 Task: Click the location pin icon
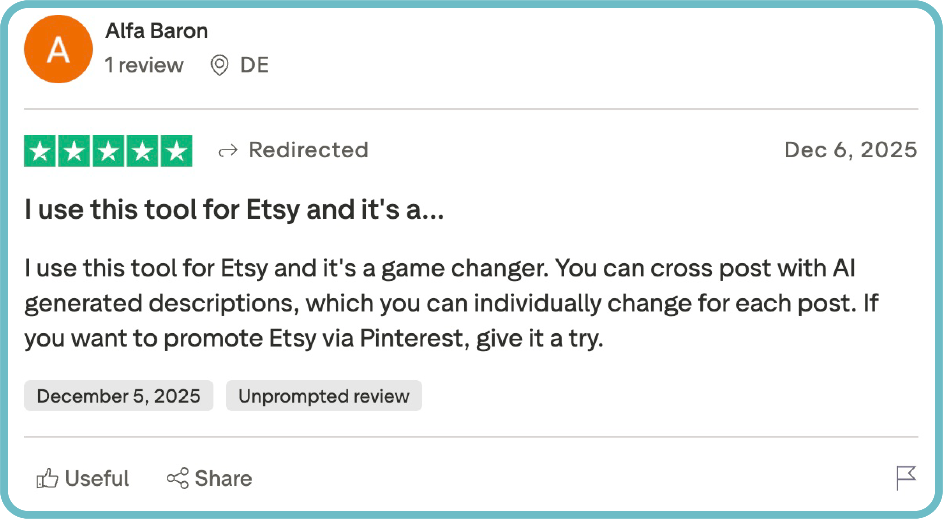click(219, 65)
